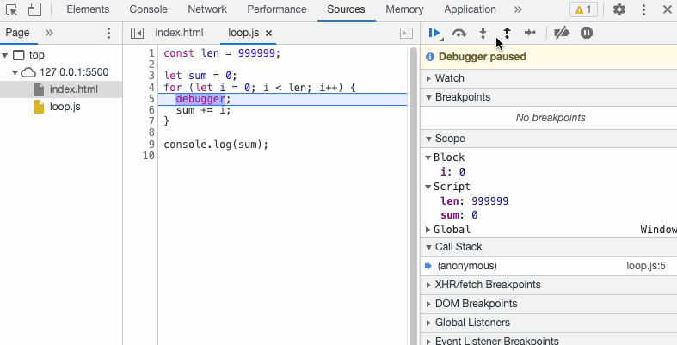Select the inspect element tool

(x=12, y=9)
